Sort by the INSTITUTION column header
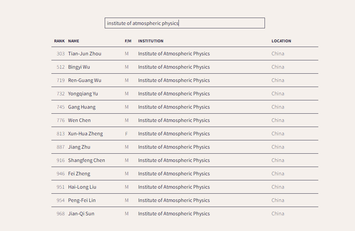This screenshot has height=231, width=355. (x=151, y=41)
